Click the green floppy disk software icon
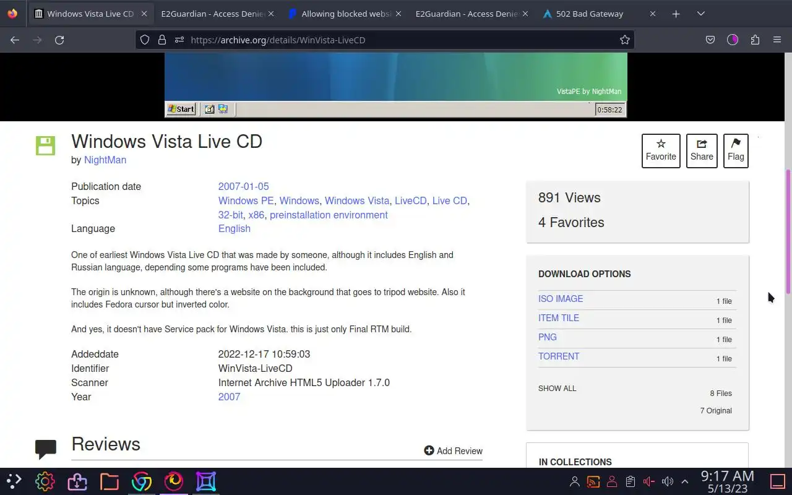 tap(45, 146)
